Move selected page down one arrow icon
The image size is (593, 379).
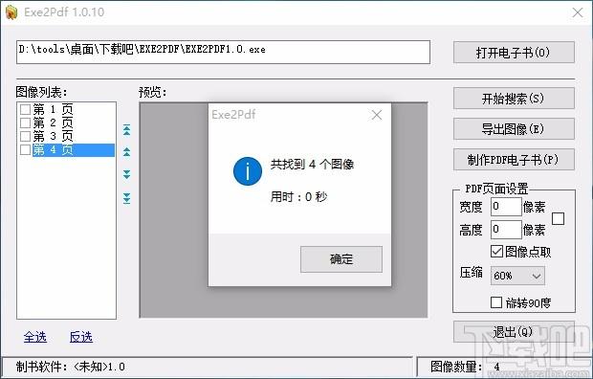pyautogui.click(x=126, y=174)
